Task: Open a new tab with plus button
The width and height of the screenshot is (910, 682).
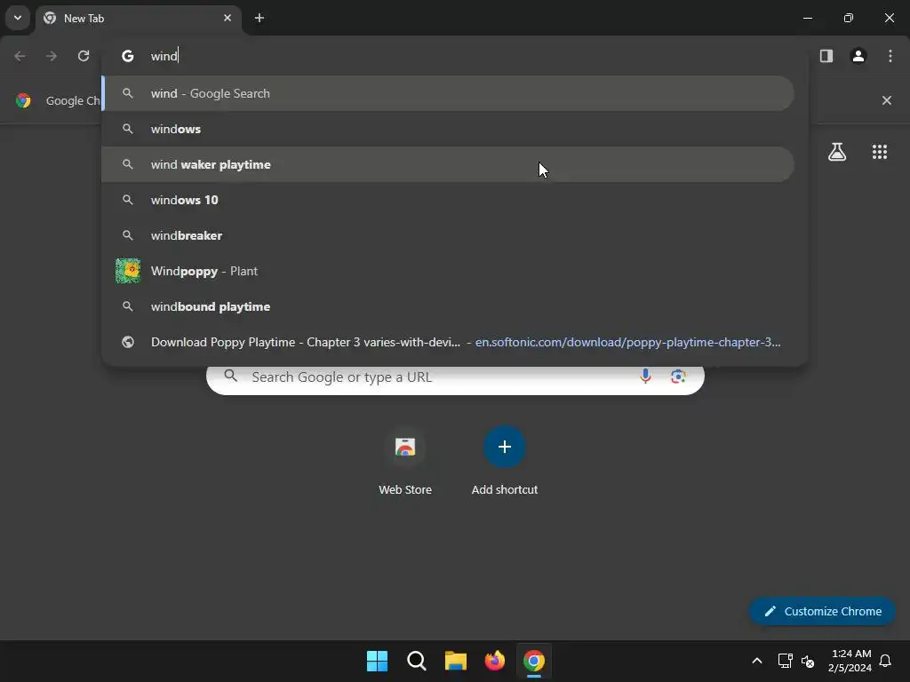Action: coord(259,18)
